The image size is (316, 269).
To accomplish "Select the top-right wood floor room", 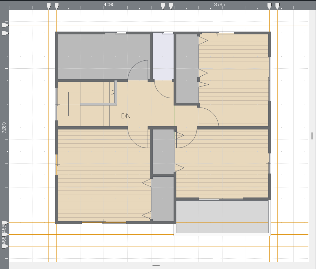I will [234, 80].
